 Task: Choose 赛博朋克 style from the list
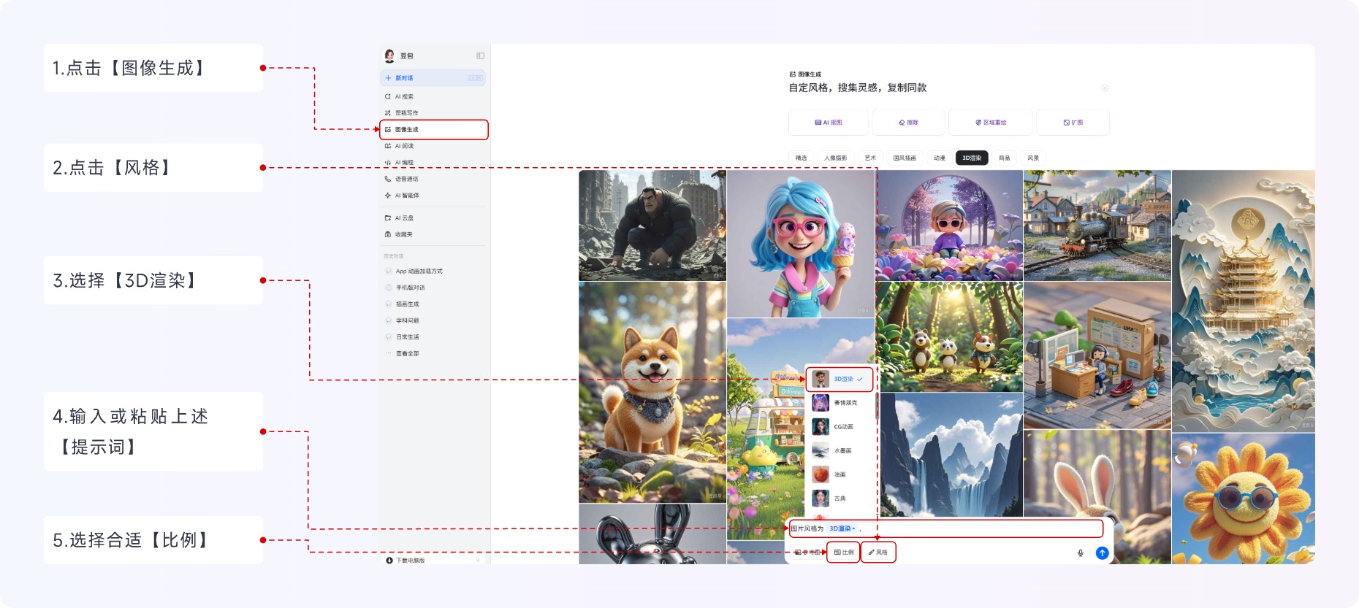click(x=840, y=403)
